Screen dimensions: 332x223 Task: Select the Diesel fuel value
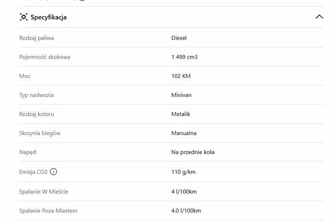point(179,38)
